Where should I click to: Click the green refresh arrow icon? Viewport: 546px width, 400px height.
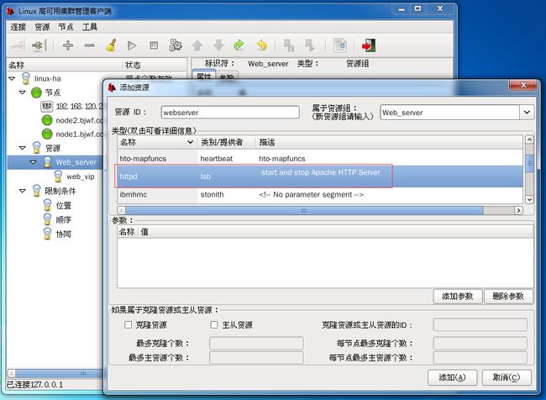pos(239,45)
